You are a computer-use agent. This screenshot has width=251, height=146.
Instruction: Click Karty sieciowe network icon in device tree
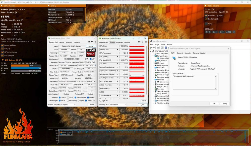coord(156,61)
